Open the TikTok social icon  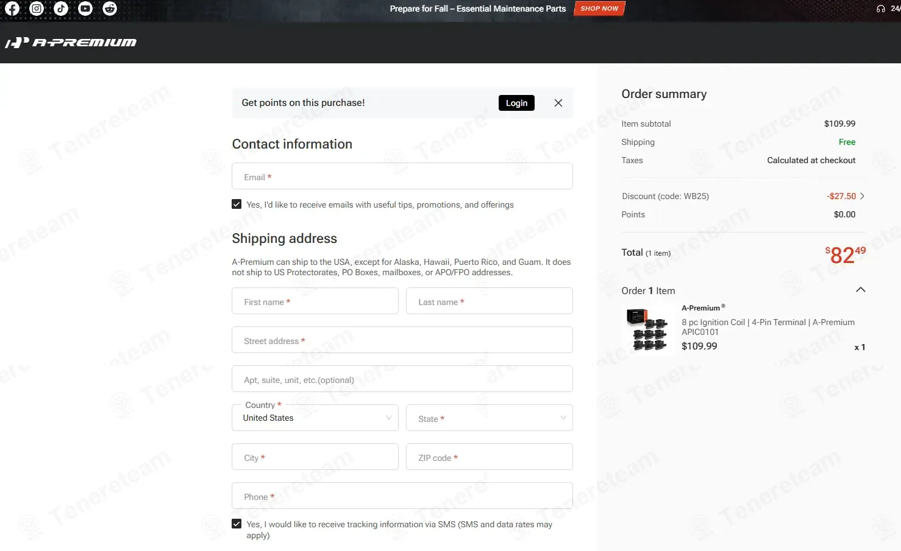[61, 9]
